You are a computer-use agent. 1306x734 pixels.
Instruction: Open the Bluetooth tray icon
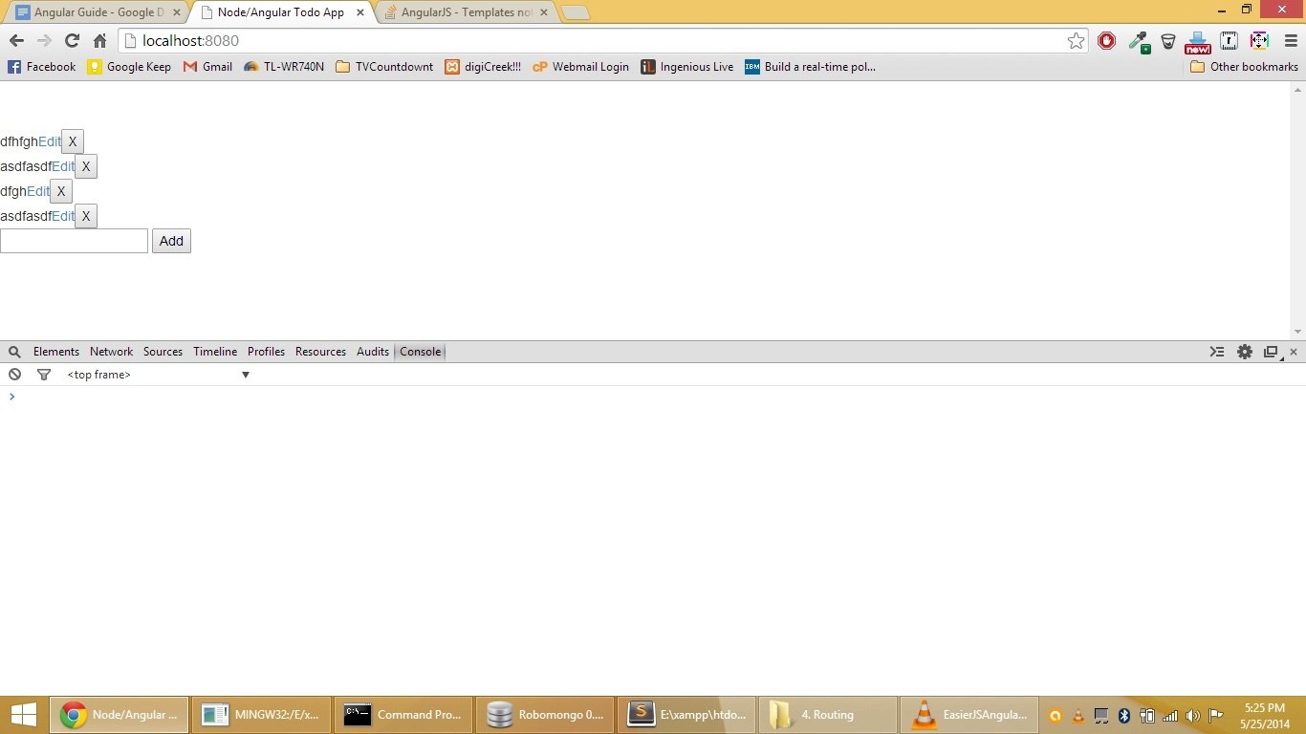click(1124, 716)
